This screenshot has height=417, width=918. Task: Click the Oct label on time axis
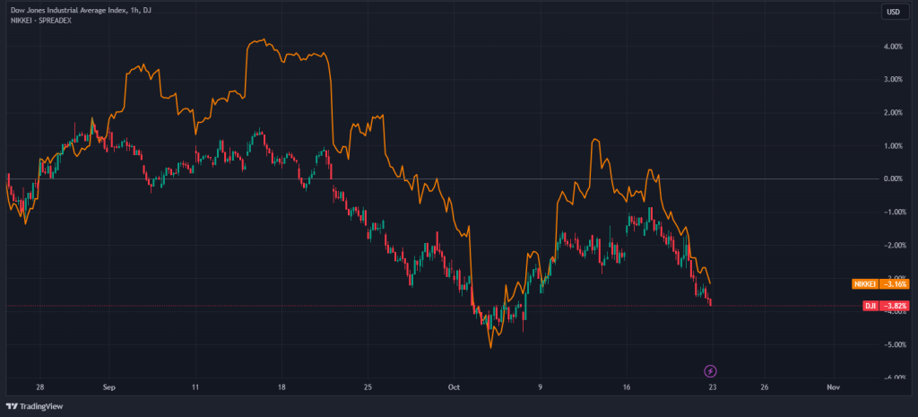(x=454, y=387)
